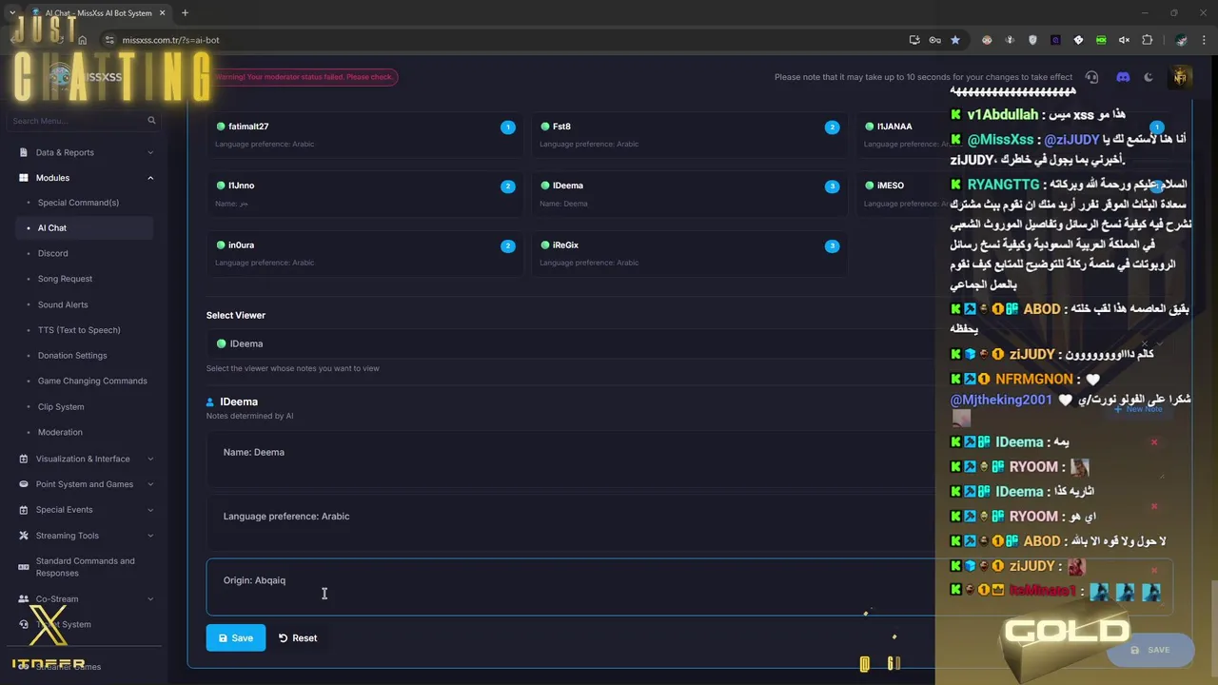
Task: Click the Data & Reports sidebar icon
Action: coord(24,152)
